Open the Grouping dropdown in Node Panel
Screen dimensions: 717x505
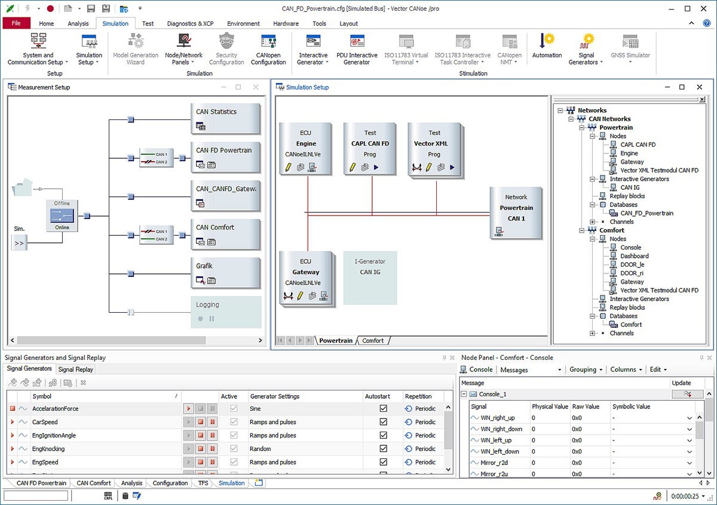pyautogui.click(x=586, y=369)
